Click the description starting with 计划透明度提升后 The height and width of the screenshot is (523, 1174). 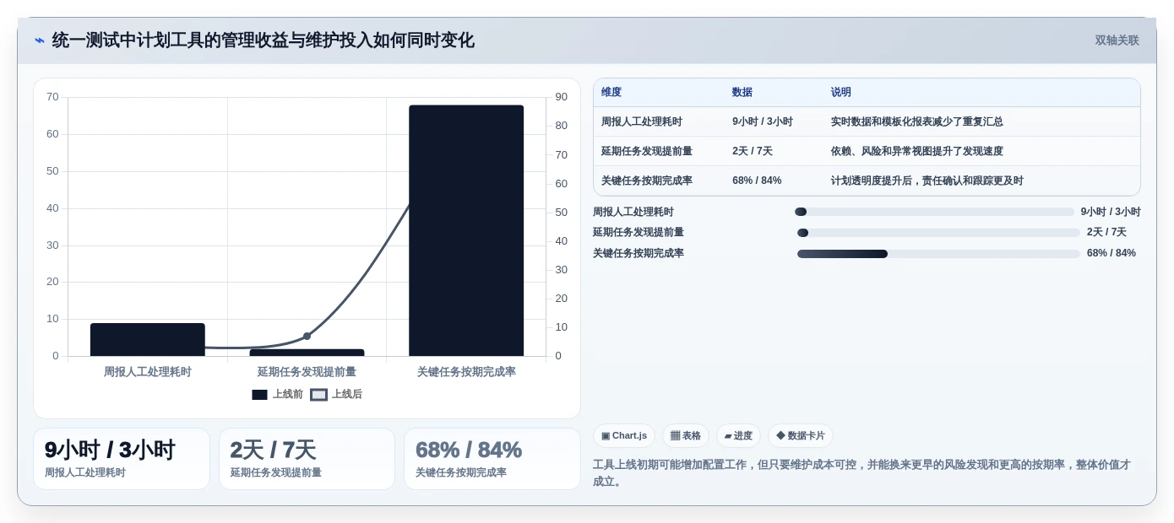tap(927, 181)
